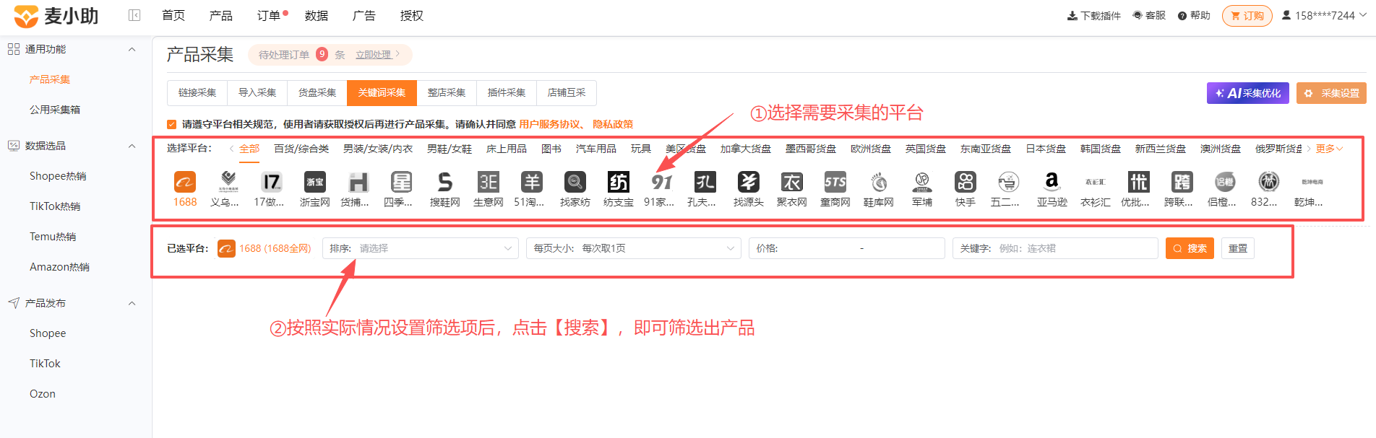This screenshot has height=438, width=1376.
Task: Select the 832 platform icon
Action: pyautogui.click(x=1269, y=182)
